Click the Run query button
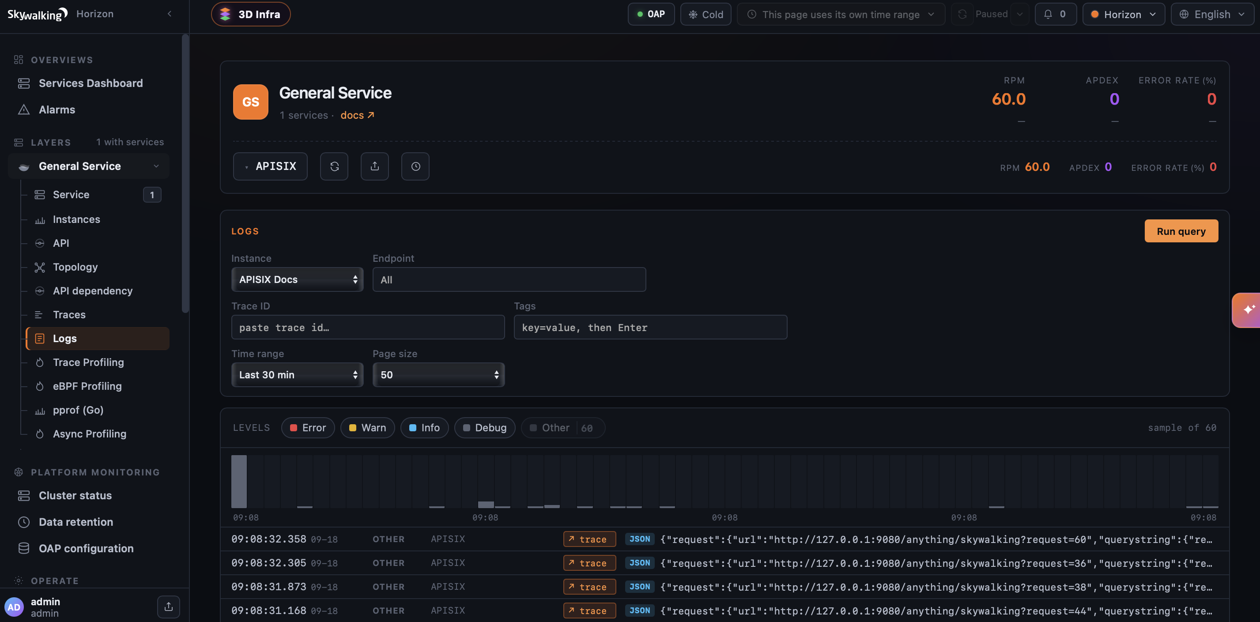Viewport: 1260px width, 622px height. 1181,231
